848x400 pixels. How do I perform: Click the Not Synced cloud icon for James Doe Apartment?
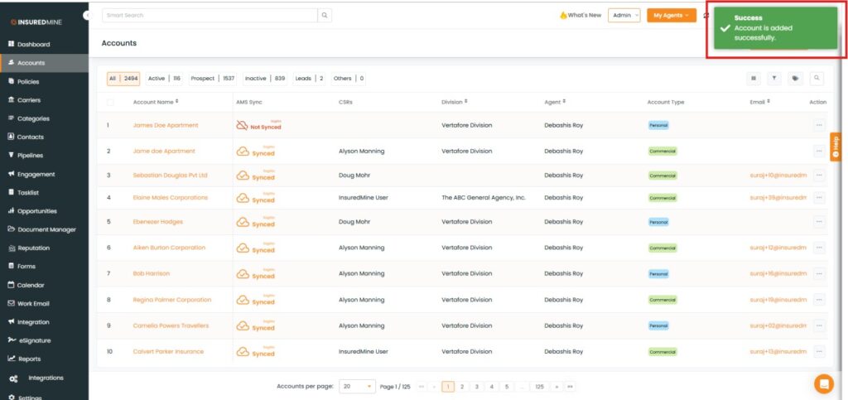click(242, 126)
